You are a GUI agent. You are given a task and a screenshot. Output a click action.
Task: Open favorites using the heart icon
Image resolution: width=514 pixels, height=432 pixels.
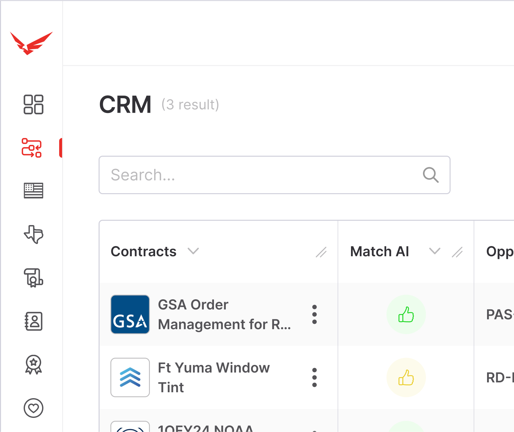pos(33,408)
